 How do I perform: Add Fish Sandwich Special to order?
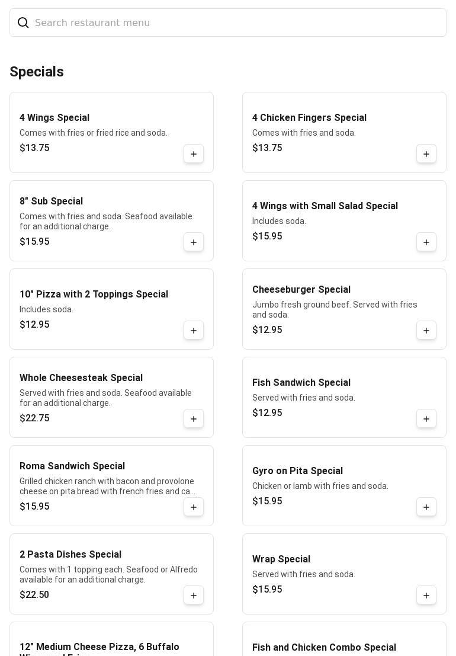point(426,419)
